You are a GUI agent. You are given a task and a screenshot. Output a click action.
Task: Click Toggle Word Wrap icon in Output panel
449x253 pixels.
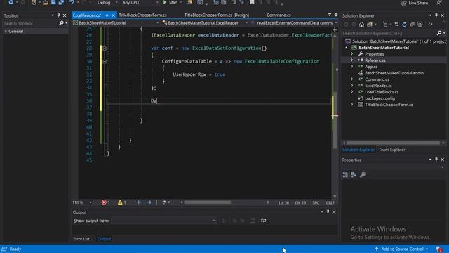[x=264, y=220]
